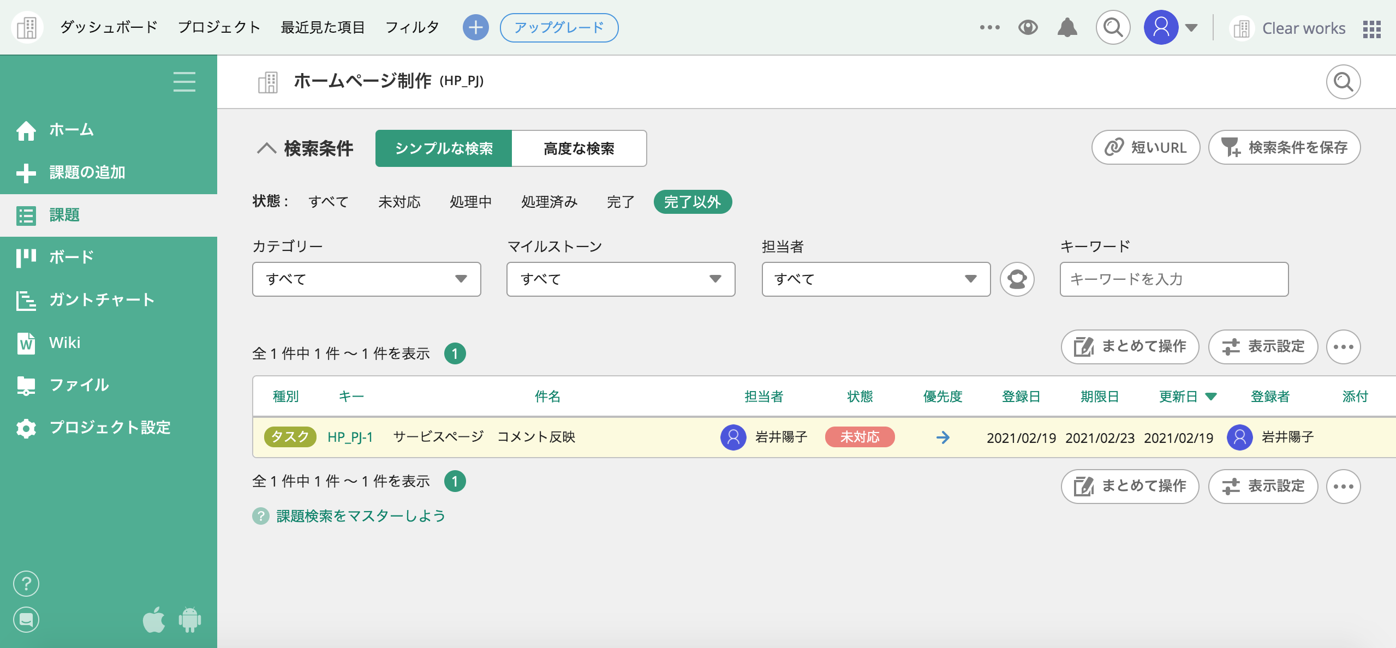1396x648 pixels.
Task: Click the Android app icon
Action: tap(189, 620)
